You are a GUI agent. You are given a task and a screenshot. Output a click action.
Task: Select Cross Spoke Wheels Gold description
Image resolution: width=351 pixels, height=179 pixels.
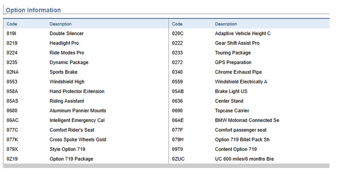click(x=78, y=140)
